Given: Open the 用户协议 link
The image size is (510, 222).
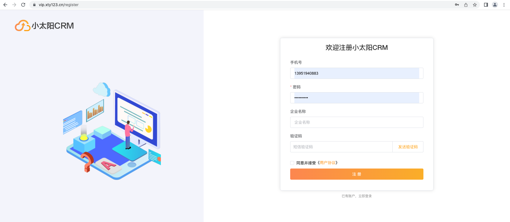Looking at the screenshot, I should point(328,163).
